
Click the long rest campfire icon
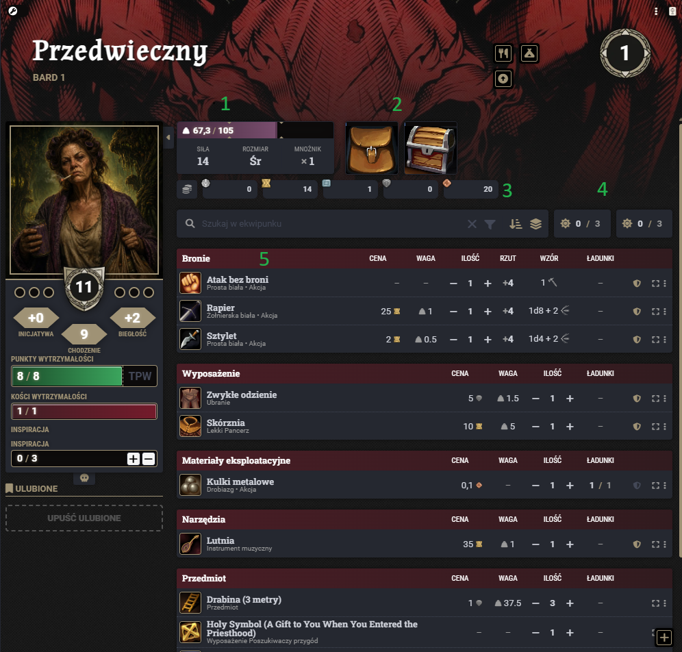coord(529,53)
